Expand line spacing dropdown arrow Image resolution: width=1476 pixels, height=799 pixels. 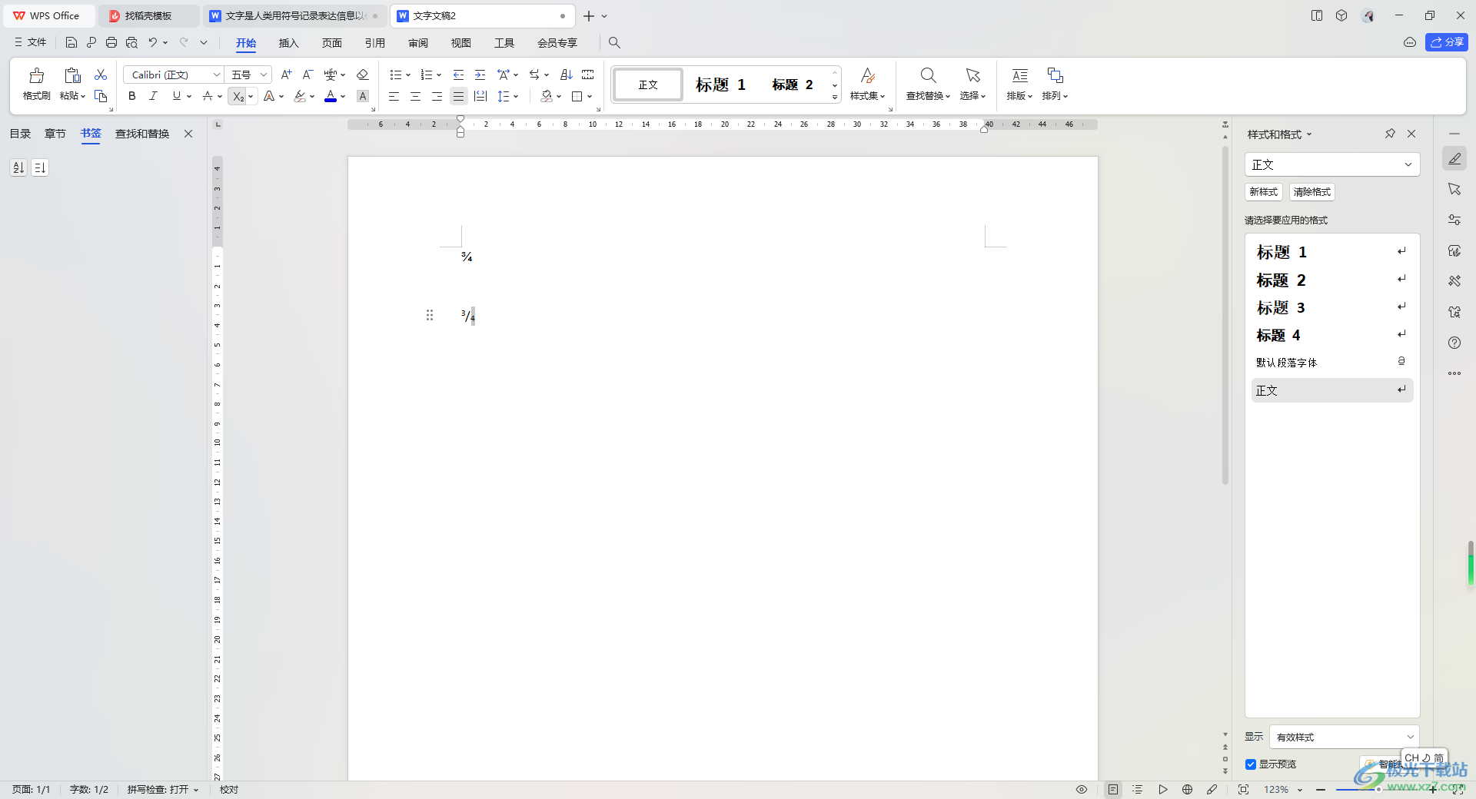[516, 97]
